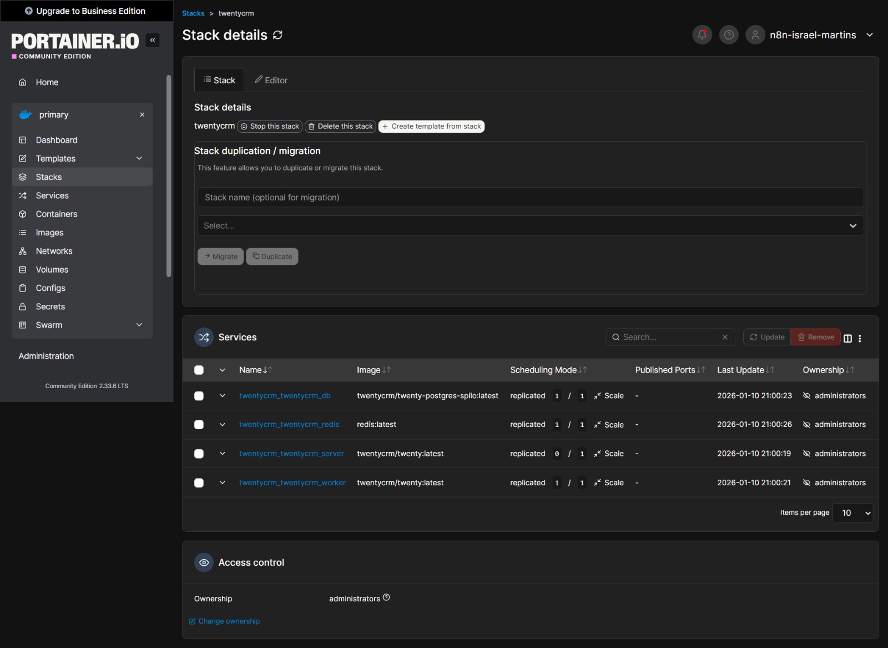Close the primary environment with X

click(142, 115)
